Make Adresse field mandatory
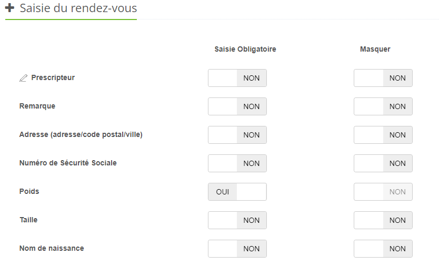Viewport: 439px width, 265px height. pyautogui.click(x=237, y=135)
